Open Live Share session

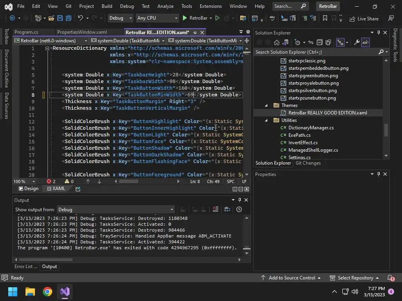364,19
